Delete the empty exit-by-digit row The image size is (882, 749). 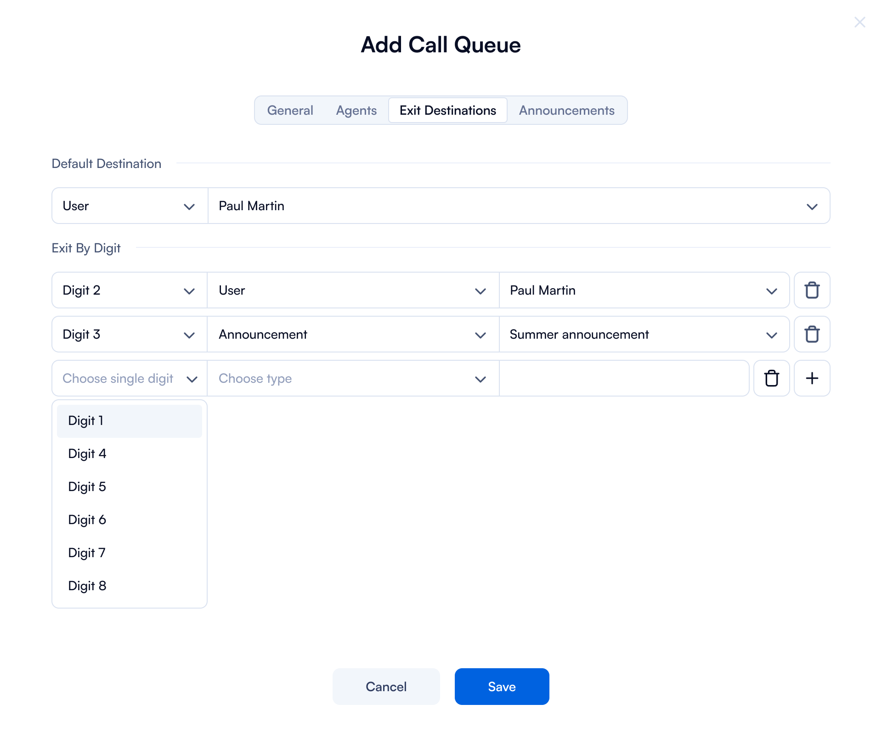point(771,378)
